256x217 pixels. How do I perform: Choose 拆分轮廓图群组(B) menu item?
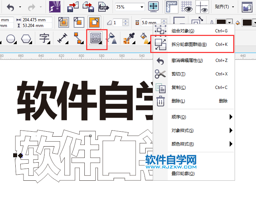pyautogui.click(x=194, y=44)
